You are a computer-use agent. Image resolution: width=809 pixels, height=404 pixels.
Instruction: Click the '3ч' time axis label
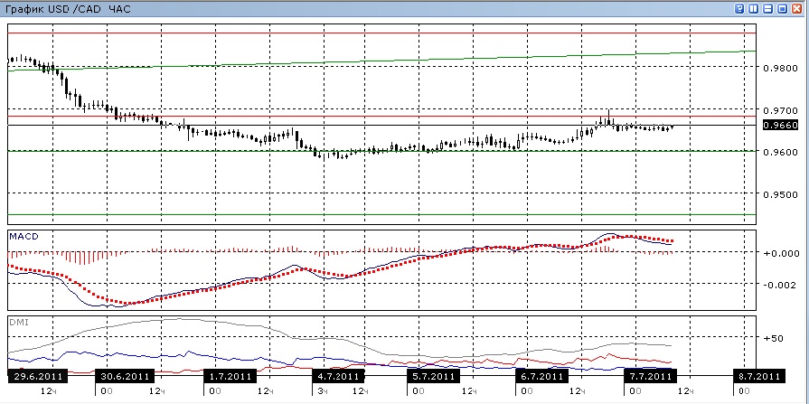322,391
